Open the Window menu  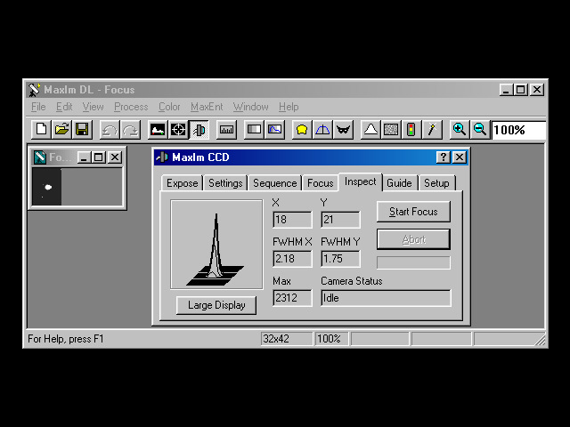click(x=250, y=107)
